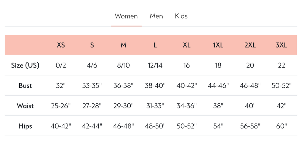Image resolution: width=301 pixels, height=149 pixels.
Task: Click the Bust row label
Action: click(x=25, y=86)
